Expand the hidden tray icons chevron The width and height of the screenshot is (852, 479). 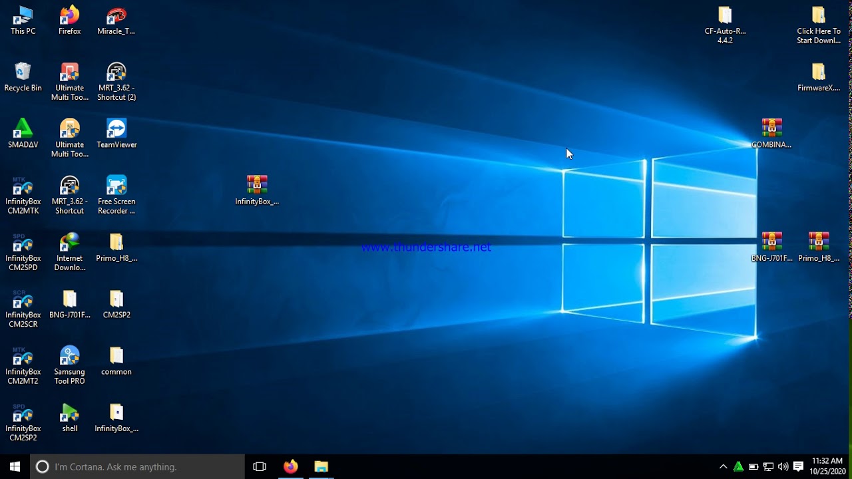(724, 466)
